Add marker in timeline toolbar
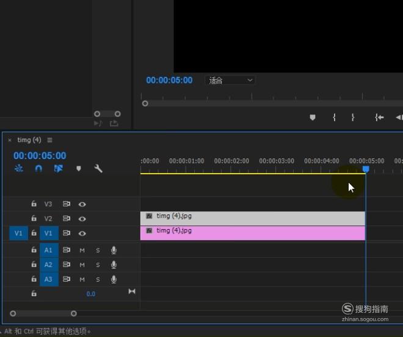 [79, 168]
